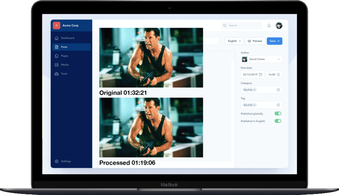The height and width of the screenshot is (195, 339).
Task: Click the Author label
Action: 245,53
